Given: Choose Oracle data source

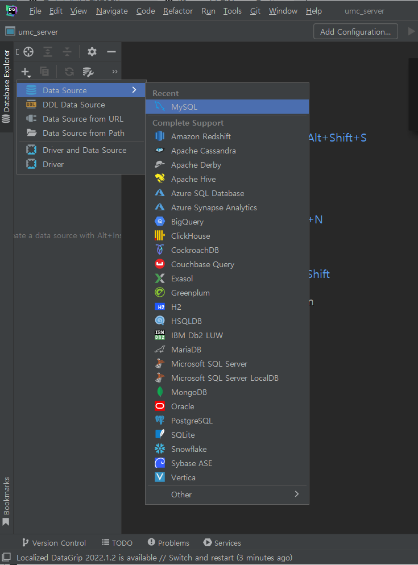Looking at the screenshot, I should click(227, 406).
